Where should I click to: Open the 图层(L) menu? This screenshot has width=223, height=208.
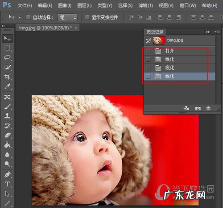(84, 6)
